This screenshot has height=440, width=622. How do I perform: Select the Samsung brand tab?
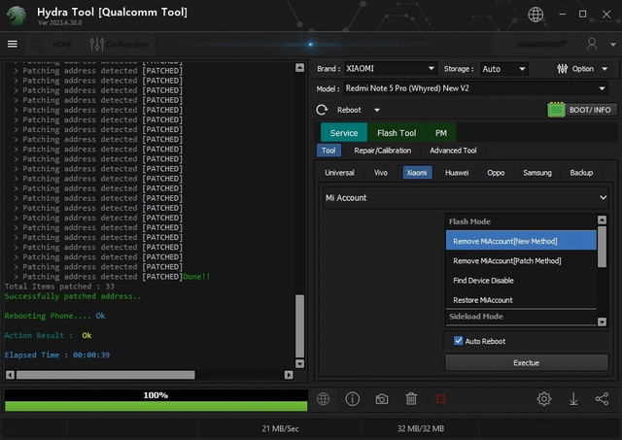pos(537,173)
